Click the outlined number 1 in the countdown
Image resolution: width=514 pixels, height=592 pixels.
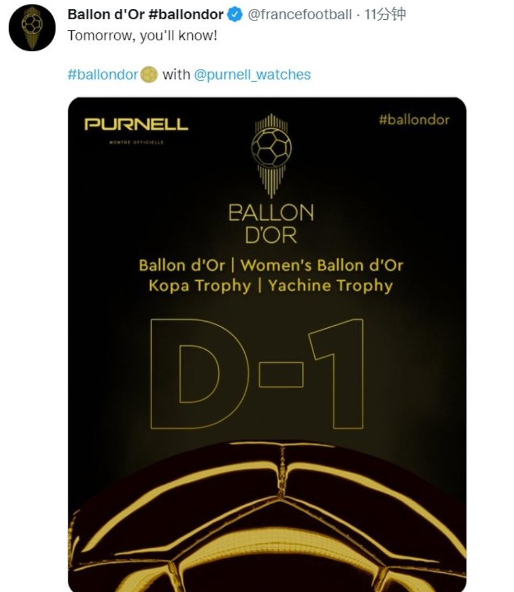click(x=336, y=374)
